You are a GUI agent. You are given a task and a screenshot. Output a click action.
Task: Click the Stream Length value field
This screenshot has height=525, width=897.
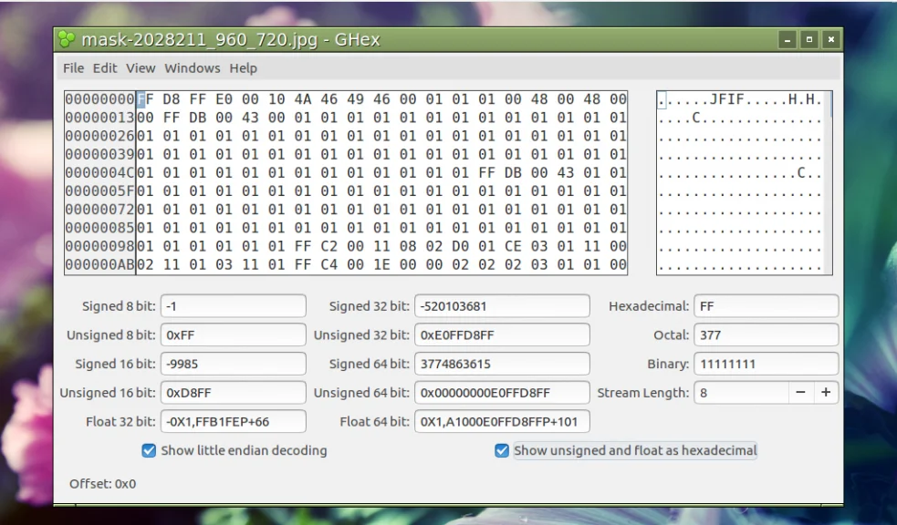click(x=741, y=393)
